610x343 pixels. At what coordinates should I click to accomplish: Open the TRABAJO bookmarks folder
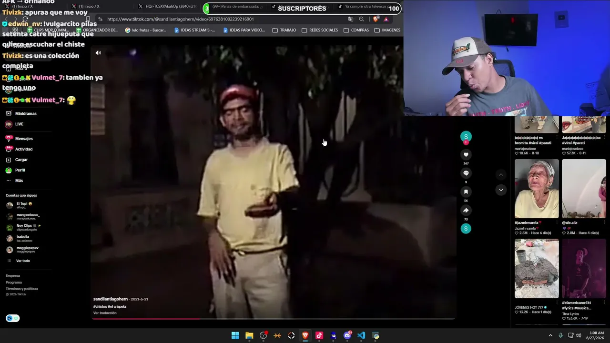click(284, 30)
